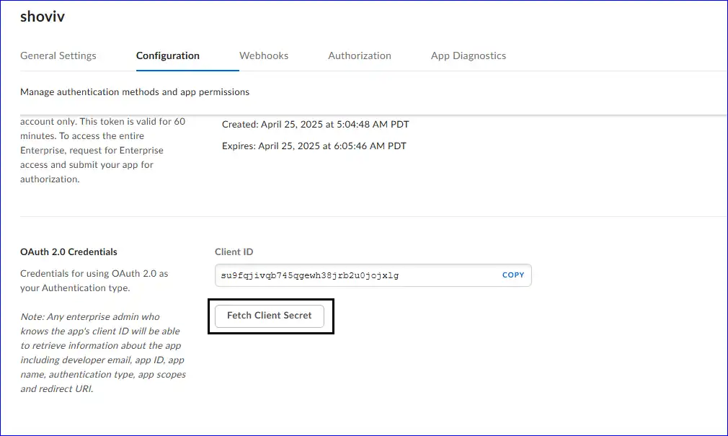Screen dimensions: 728x436
Task: Click the redirect URI note ending
Action: tap(56, 389)
